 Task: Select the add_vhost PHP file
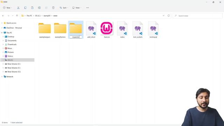(91, 30)
